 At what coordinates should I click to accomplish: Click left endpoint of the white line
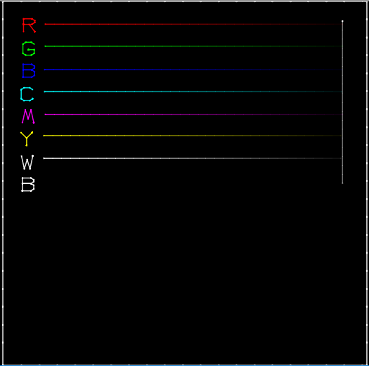point(44,158)
